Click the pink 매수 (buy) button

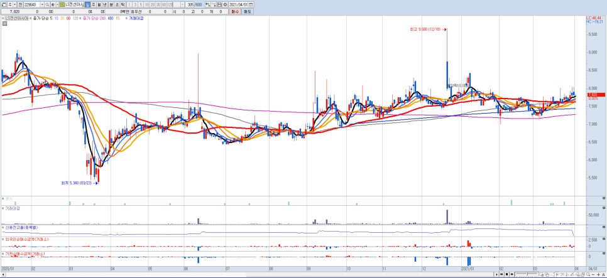(234, 11)
